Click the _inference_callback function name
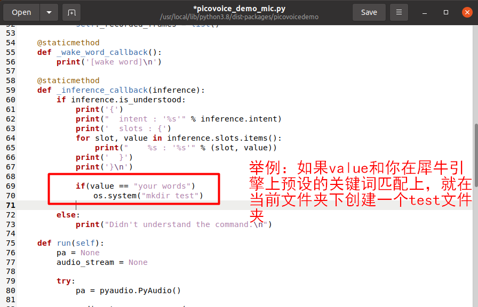Screen dimensions: 478x307 click(x=102, y=91)
